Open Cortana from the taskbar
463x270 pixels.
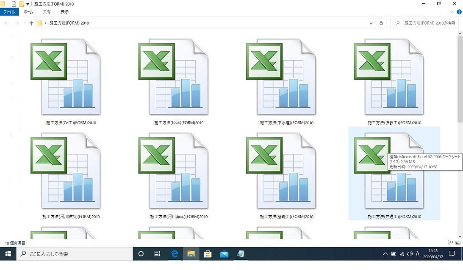pyautogui.click(x=141, y=254)
